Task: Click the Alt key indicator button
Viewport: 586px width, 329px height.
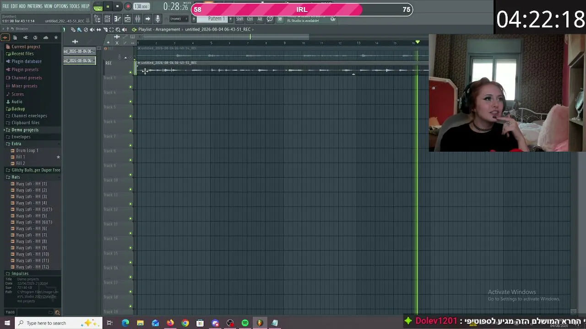Action: point(260,19)
